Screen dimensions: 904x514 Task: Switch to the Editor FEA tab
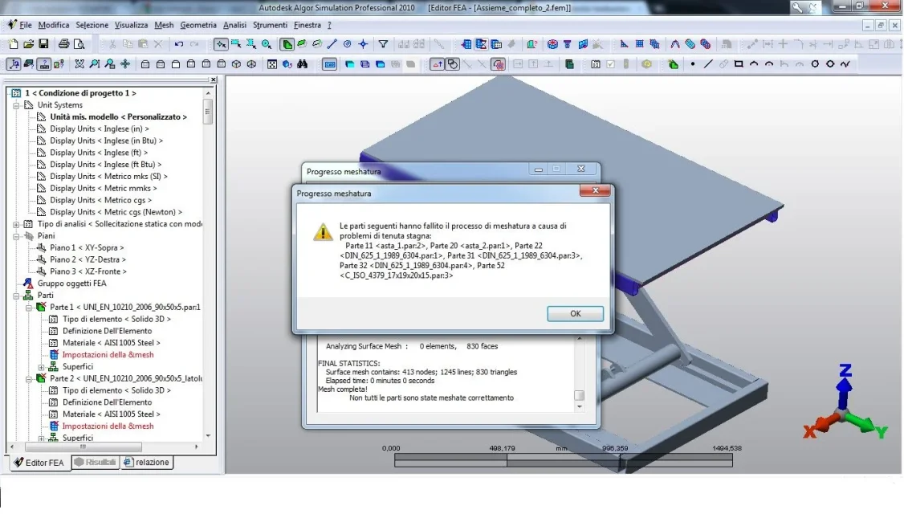coord(39,463)
